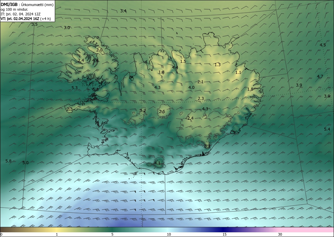Select the 'IT: þri. 02. 04. 2024 12Z' line
This screenshot has height=237, width=334.
(20, 14)
